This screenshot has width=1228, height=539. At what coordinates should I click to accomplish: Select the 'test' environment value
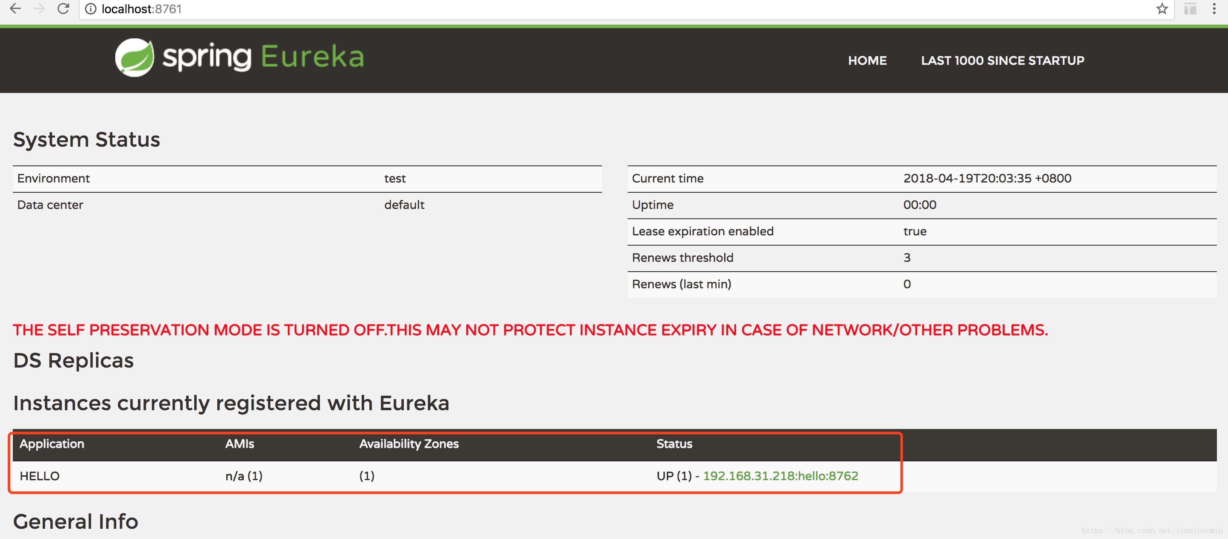pyautogui.click(x=395, y=179)
